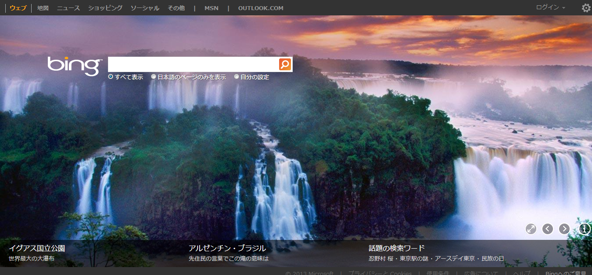Open the OUTLOOK.COM link
This screenshot has height=275, width=592.
coord(261,8)
